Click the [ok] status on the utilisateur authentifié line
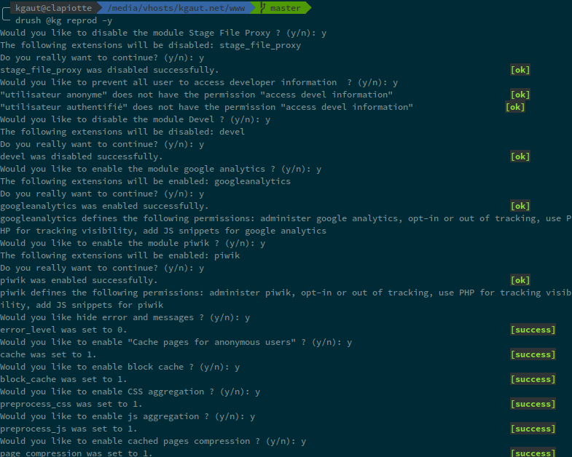Screen dimensions: 572x457 (x=514, y=108)
